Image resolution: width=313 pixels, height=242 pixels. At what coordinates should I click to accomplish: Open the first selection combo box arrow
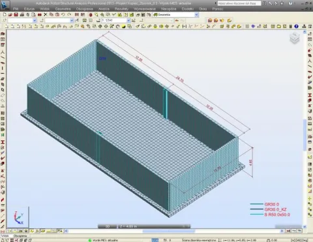pyautogui.click(x=35, y=20)
